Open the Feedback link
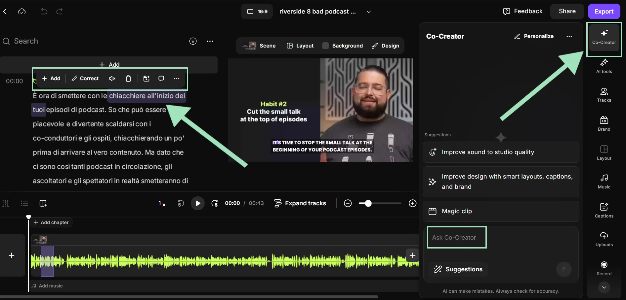The width and height of the screenshot is (626, 300). (x=522, y=11)
